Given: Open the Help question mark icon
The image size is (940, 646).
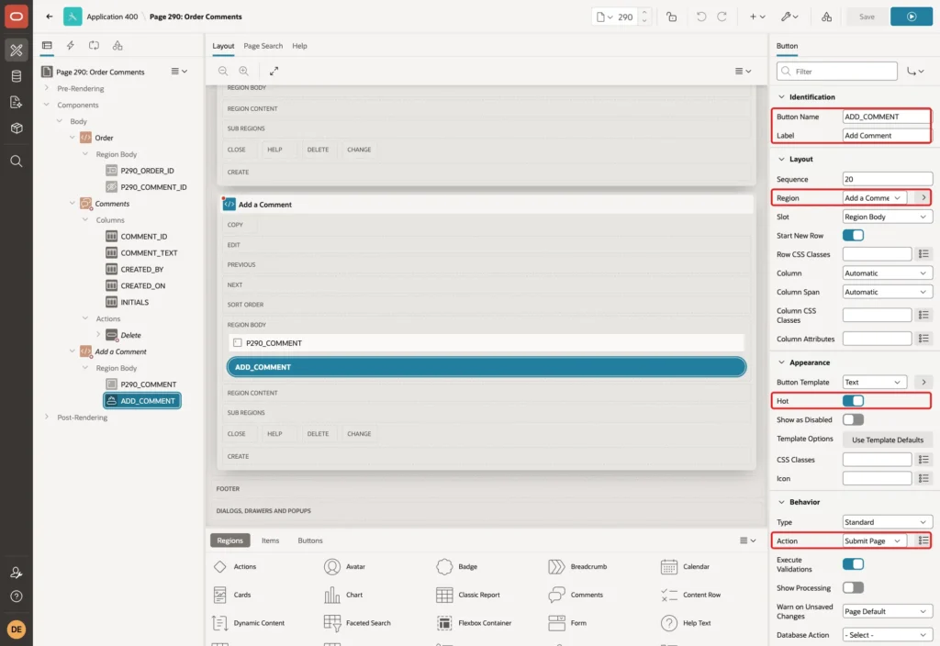Looking at the screenshot, I should 17,596.
